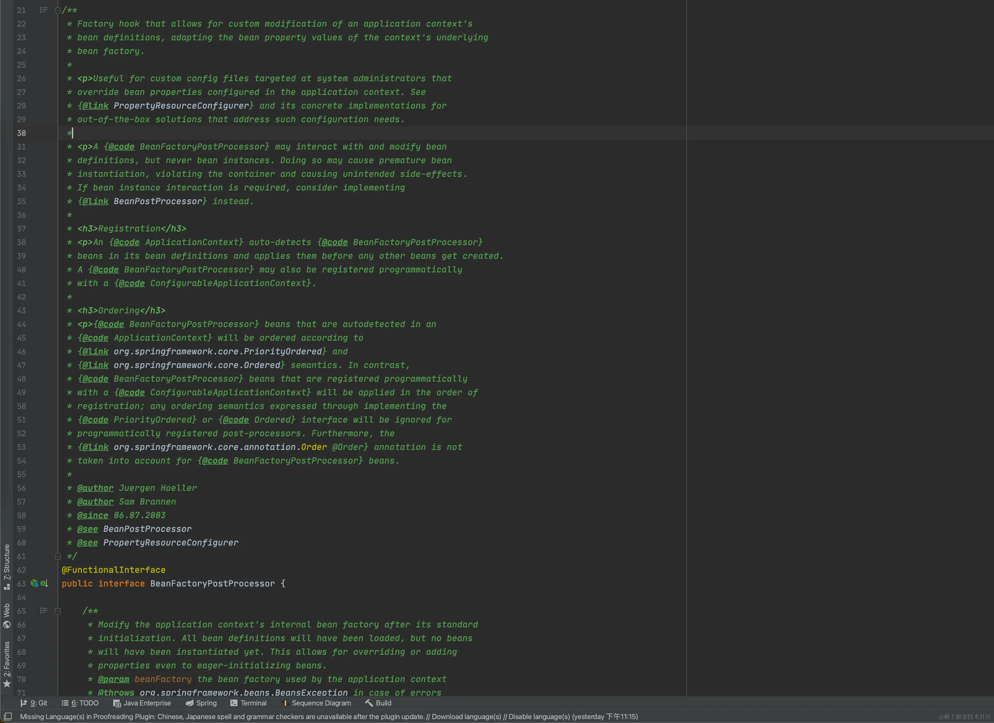This screenshot has width=994, height=723.
Task: Click the 'is implemented' gutter icon on line 63
Action: coord(44,583)
